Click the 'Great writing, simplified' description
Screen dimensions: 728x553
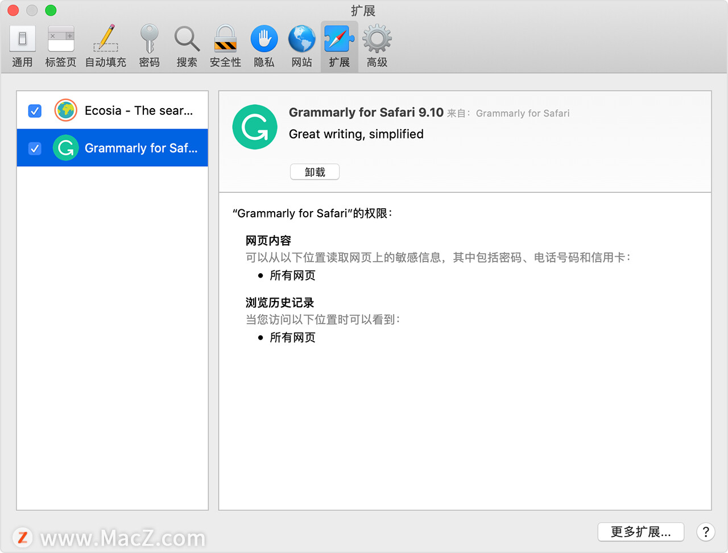point(356,134)
